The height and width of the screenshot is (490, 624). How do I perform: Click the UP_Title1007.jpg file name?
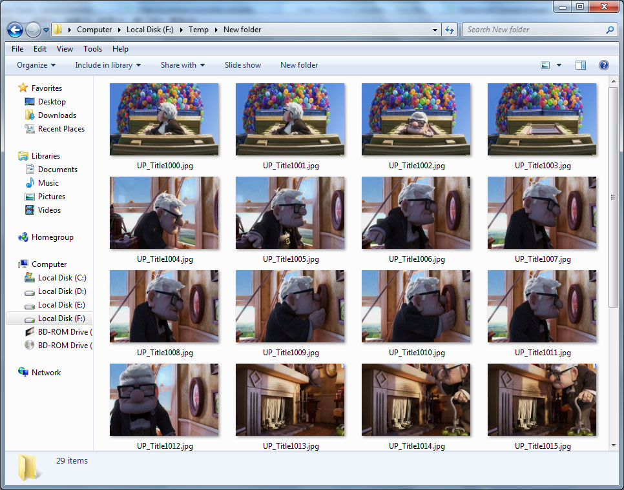coord(543,259)
